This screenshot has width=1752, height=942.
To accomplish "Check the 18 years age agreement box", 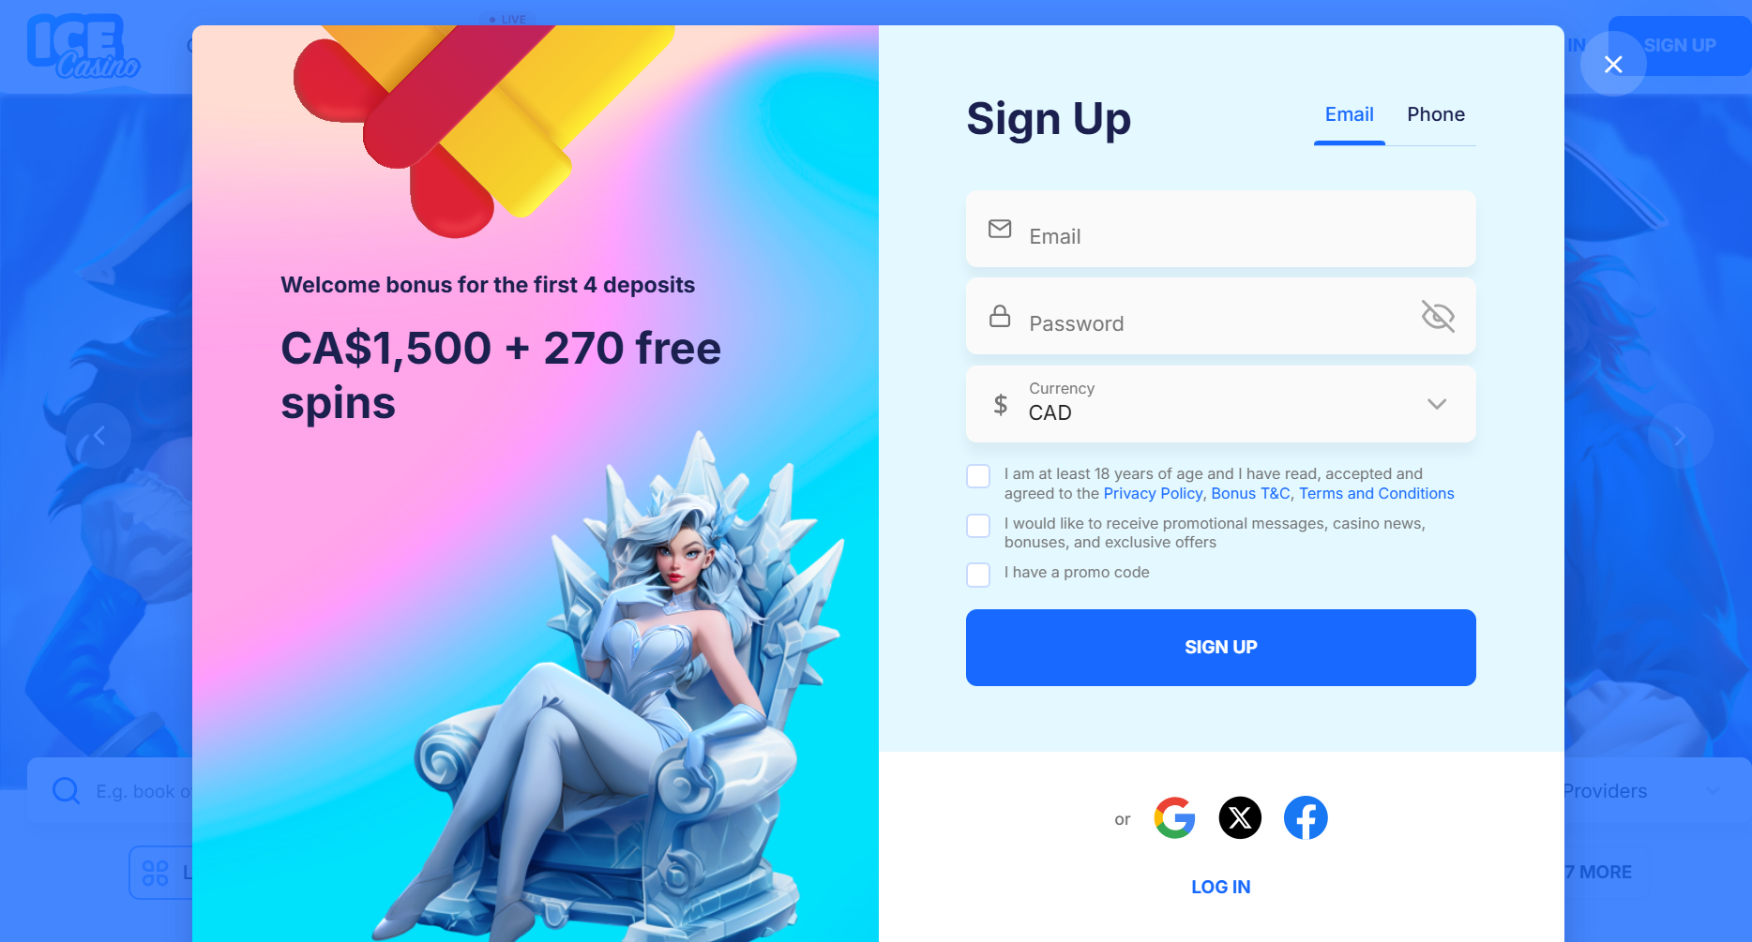I will pos(978,476).
